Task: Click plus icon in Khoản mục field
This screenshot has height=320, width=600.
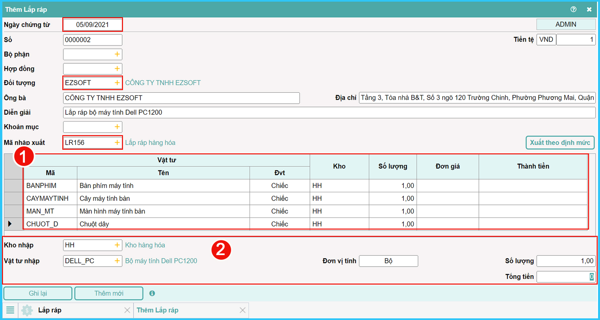Action: click(117, 127)
